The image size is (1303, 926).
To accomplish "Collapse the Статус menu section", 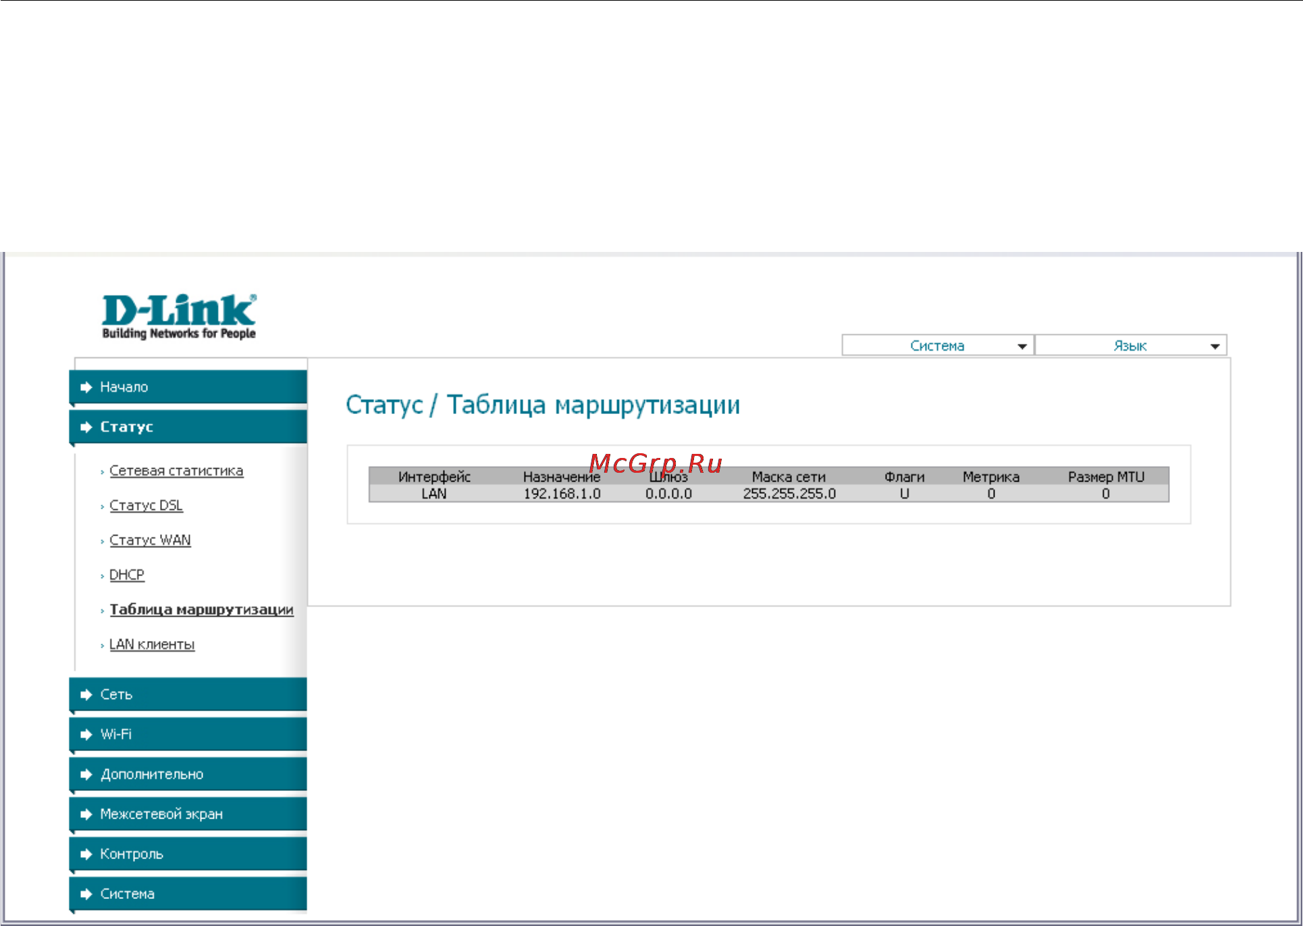I will (188, 427).
